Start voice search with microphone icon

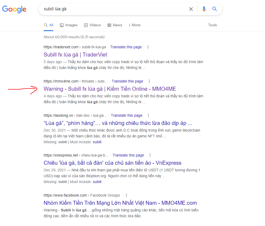204,9
